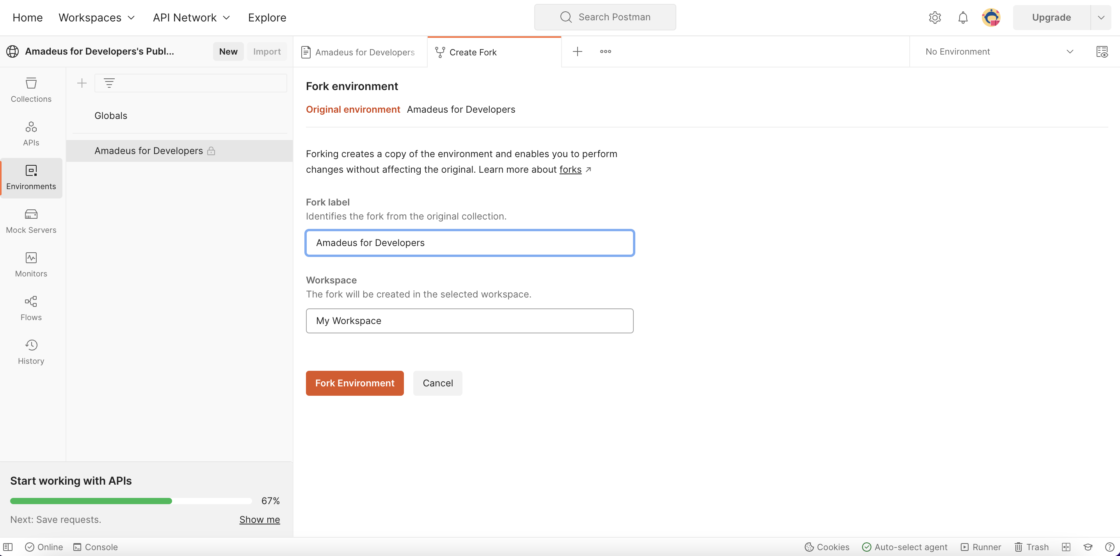Screen dimensions: 1120x556
Task: Open the History sidebar panel
Action: (x=31, y=352)
